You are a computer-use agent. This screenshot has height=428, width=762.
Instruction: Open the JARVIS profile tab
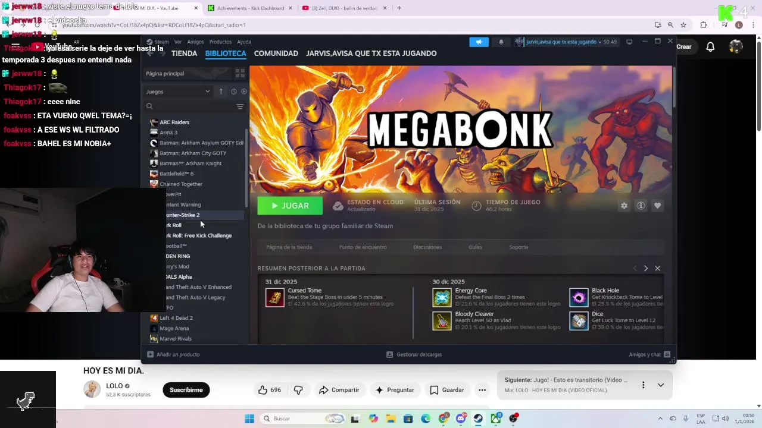pos(371,53)
